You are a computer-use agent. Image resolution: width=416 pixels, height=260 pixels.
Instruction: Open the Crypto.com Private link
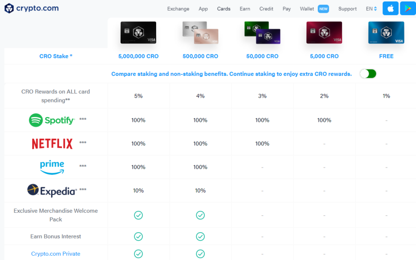(x=56, y=254)
